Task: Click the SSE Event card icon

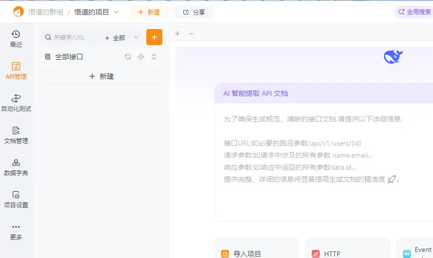Action: coord(407,254)
